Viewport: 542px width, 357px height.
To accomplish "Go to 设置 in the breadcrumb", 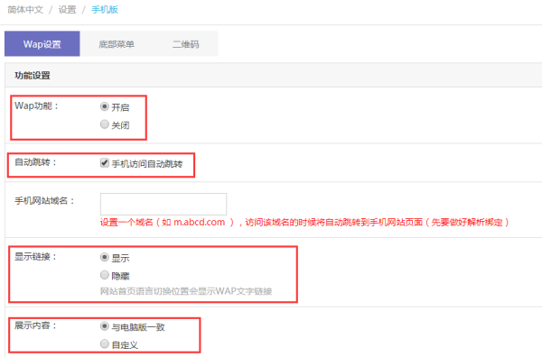I will (67, 10).
